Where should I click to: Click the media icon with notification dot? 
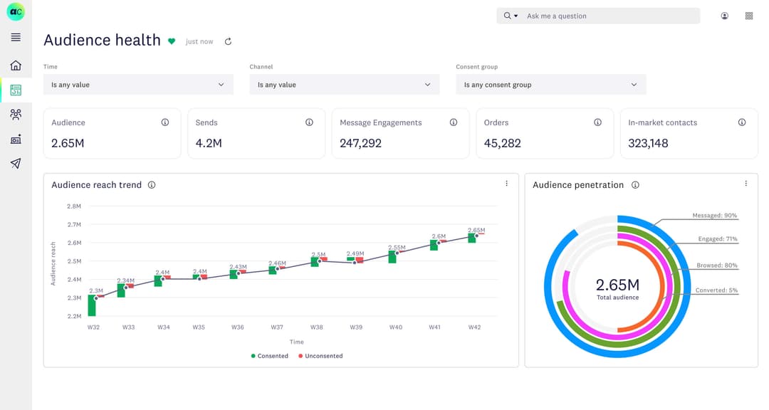[15, 140]
